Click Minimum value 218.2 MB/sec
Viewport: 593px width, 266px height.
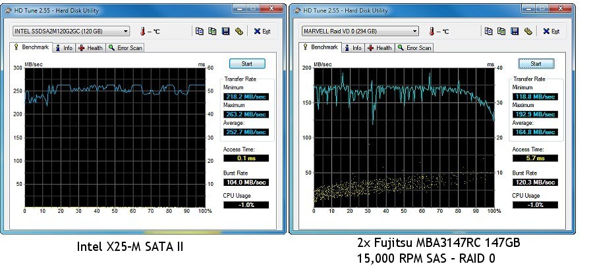point(246,97)
